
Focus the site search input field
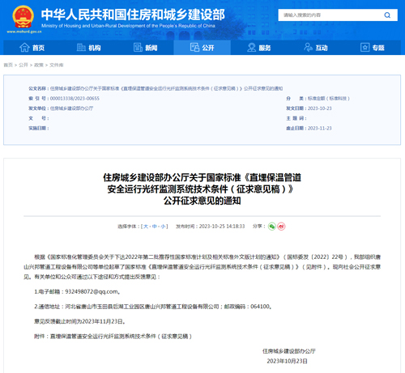coord(331,15)
